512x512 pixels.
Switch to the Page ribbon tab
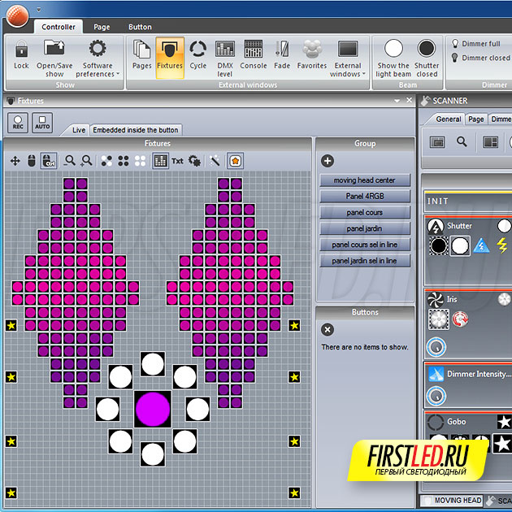pos(102,27)
